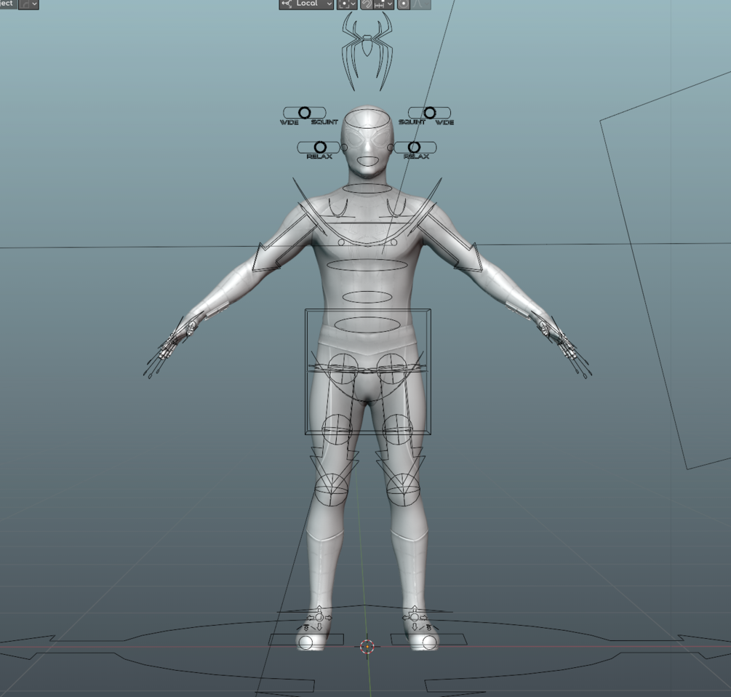731x697 pixels.
Task: Select the small circle control by the right-side ear
Action: click(390, 148)
